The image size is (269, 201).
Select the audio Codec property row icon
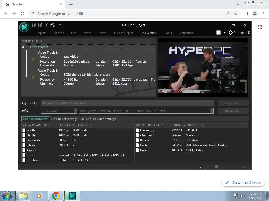tap(137, 145)
